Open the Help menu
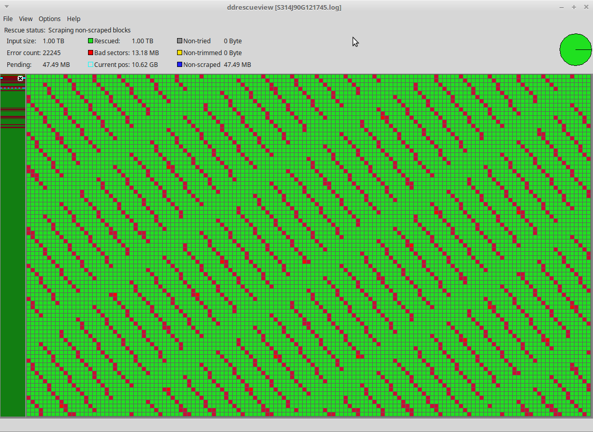This screenshot has height=432, width=593. click(74, 19)
